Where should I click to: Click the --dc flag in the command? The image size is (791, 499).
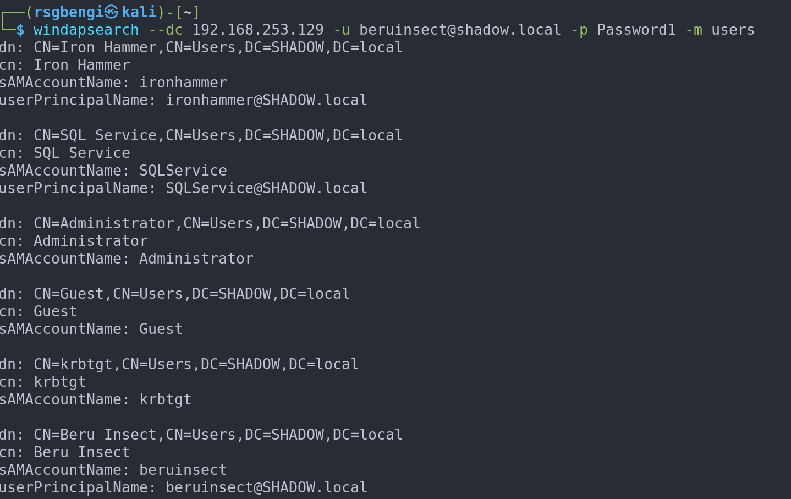[x=166, y=30]
